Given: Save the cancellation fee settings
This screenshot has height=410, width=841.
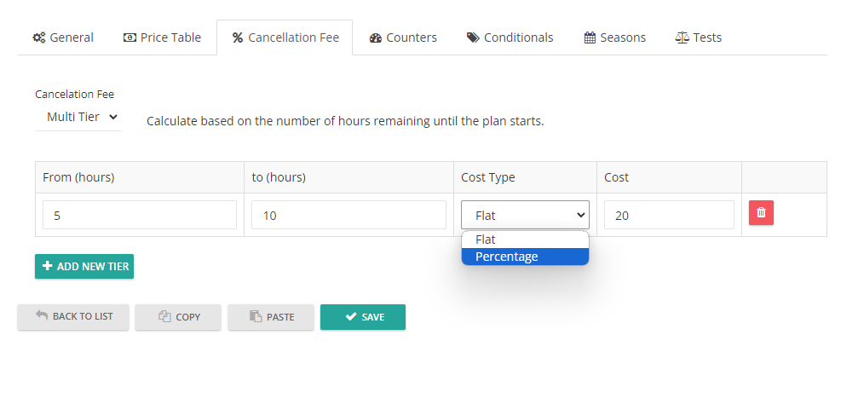Looking at the screenshot, I should (x=363, y=317).
